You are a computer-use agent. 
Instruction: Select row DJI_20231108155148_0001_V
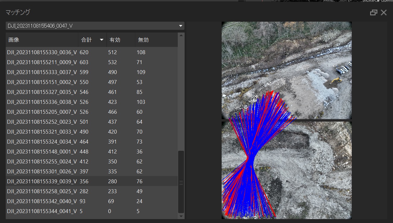click(x=42, y=152)
